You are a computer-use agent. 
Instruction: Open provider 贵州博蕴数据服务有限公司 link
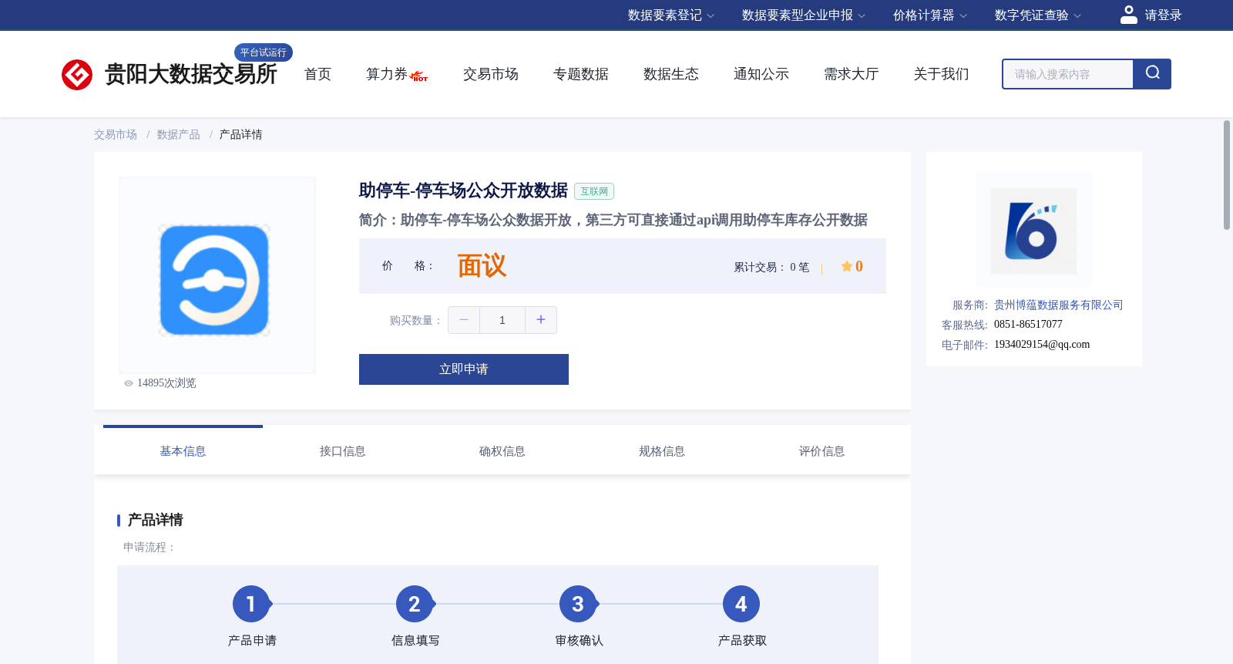click(x=1059, y=305)
